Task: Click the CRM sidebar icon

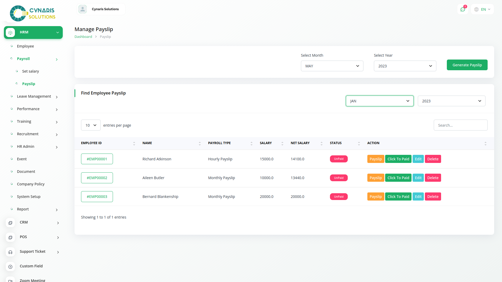Action: point(10,223)
